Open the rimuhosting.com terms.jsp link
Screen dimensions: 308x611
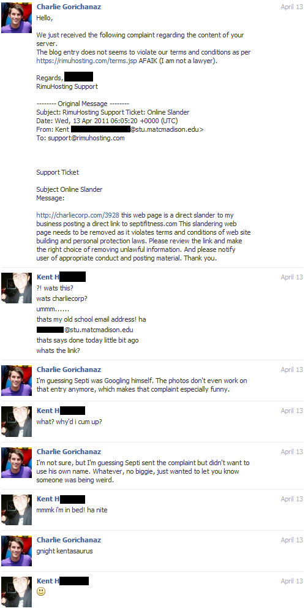click(x=86, y=61)
